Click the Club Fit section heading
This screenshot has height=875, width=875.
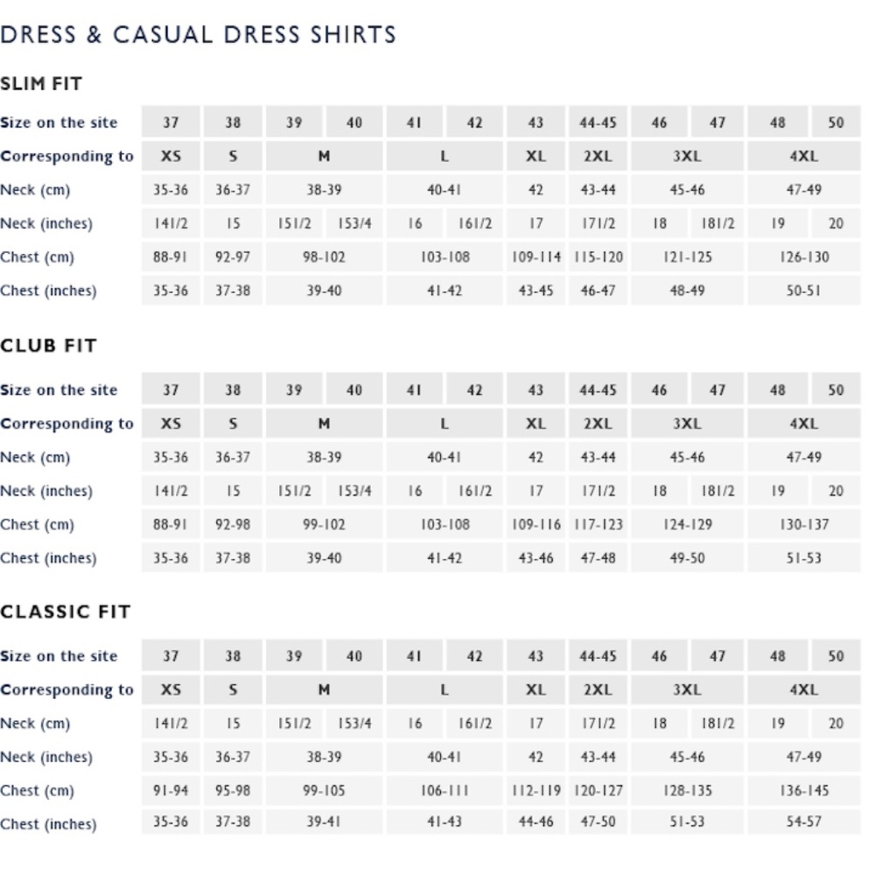point(48,346)
